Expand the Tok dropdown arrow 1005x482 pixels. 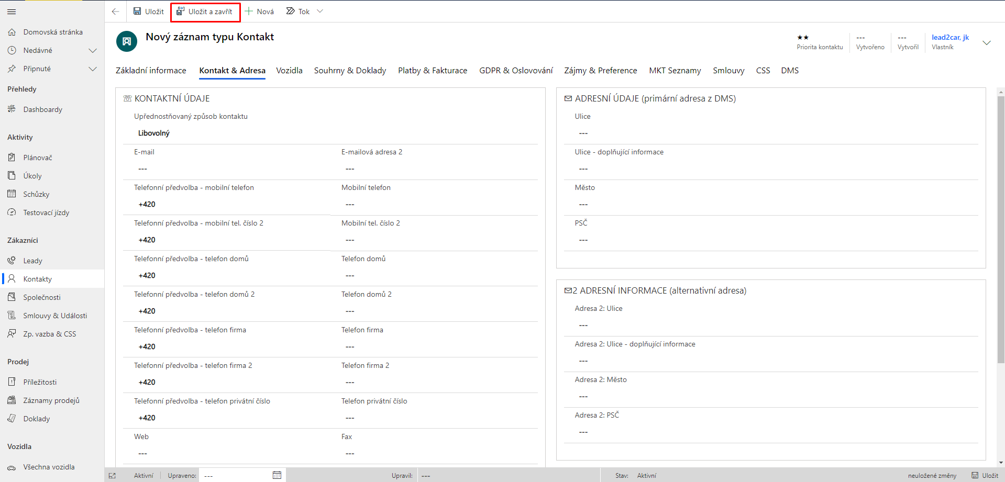[320, 12]
